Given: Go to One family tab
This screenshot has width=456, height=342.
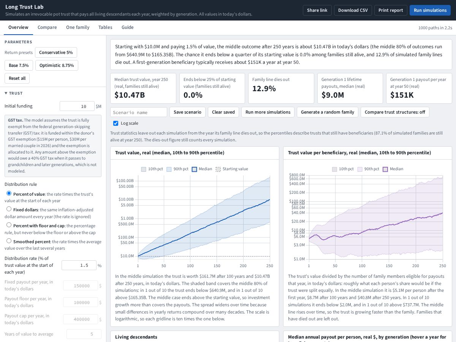Looking at the screenshot, I should 78,27.
